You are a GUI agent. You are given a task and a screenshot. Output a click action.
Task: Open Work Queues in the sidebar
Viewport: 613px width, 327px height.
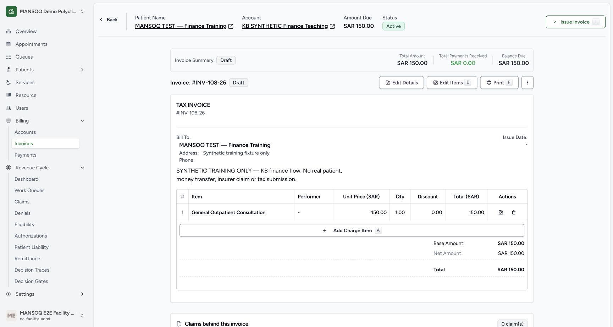click(x=45, y=190)
